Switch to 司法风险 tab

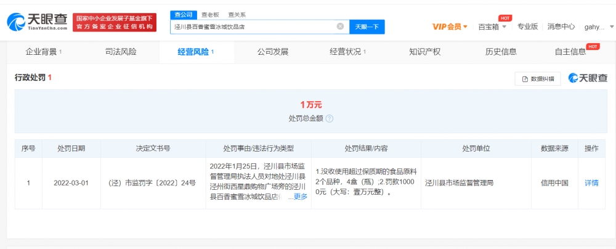121,52
